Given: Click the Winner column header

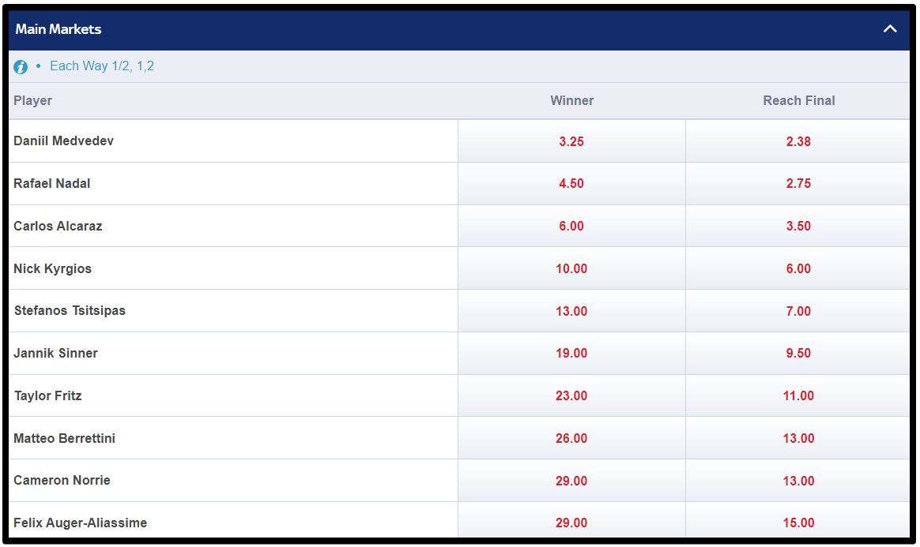Looking at the screenshot, I should tap(571, 101).
